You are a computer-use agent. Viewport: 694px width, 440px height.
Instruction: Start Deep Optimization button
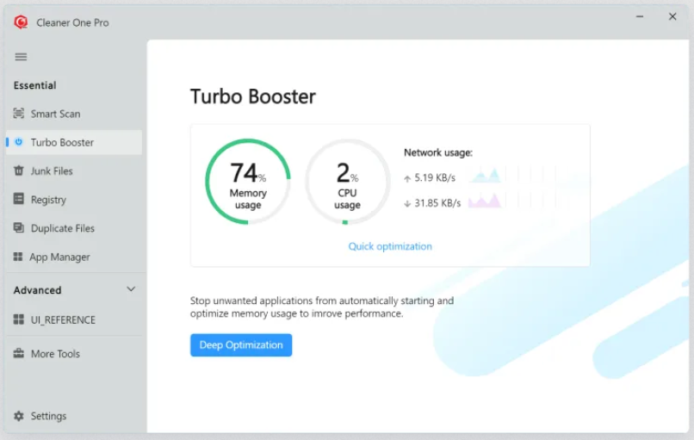[x=241, y=344]
